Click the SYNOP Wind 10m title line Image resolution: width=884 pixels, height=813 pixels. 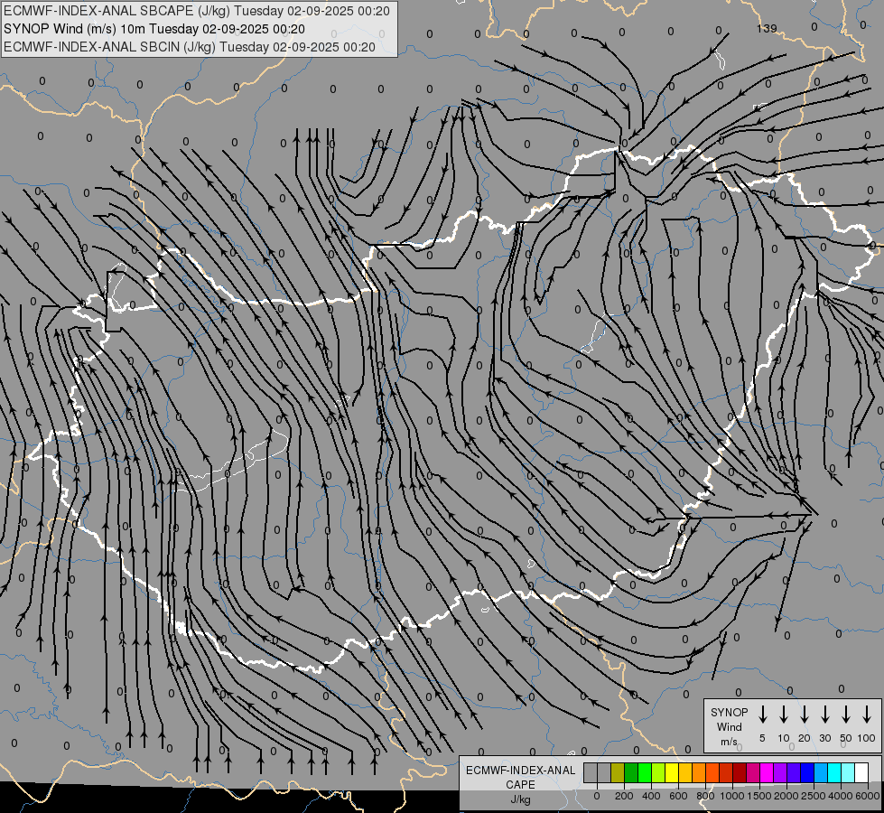click(x=154, y=29)
